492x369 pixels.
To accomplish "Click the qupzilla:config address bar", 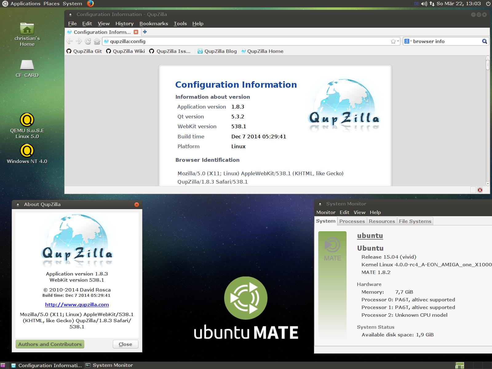I will coord(246,41).
